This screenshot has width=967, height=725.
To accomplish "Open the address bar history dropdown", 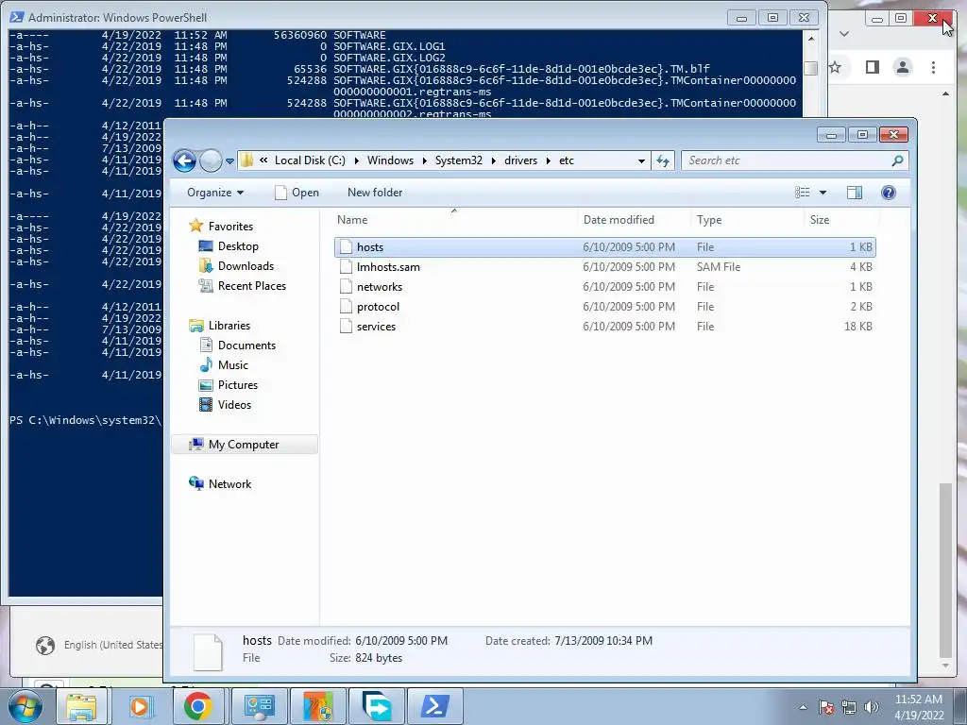I will 641,160.
